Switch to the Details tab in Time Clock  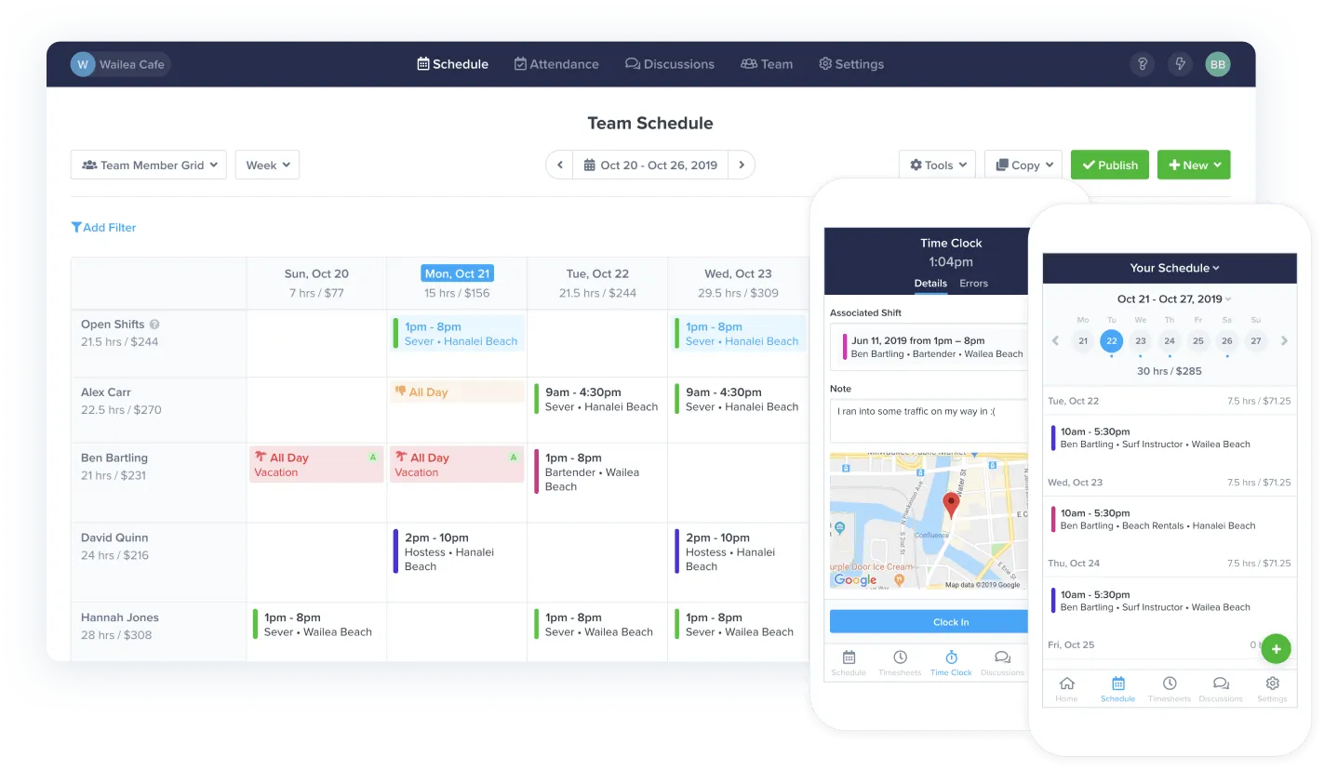(x=930, y=284)
